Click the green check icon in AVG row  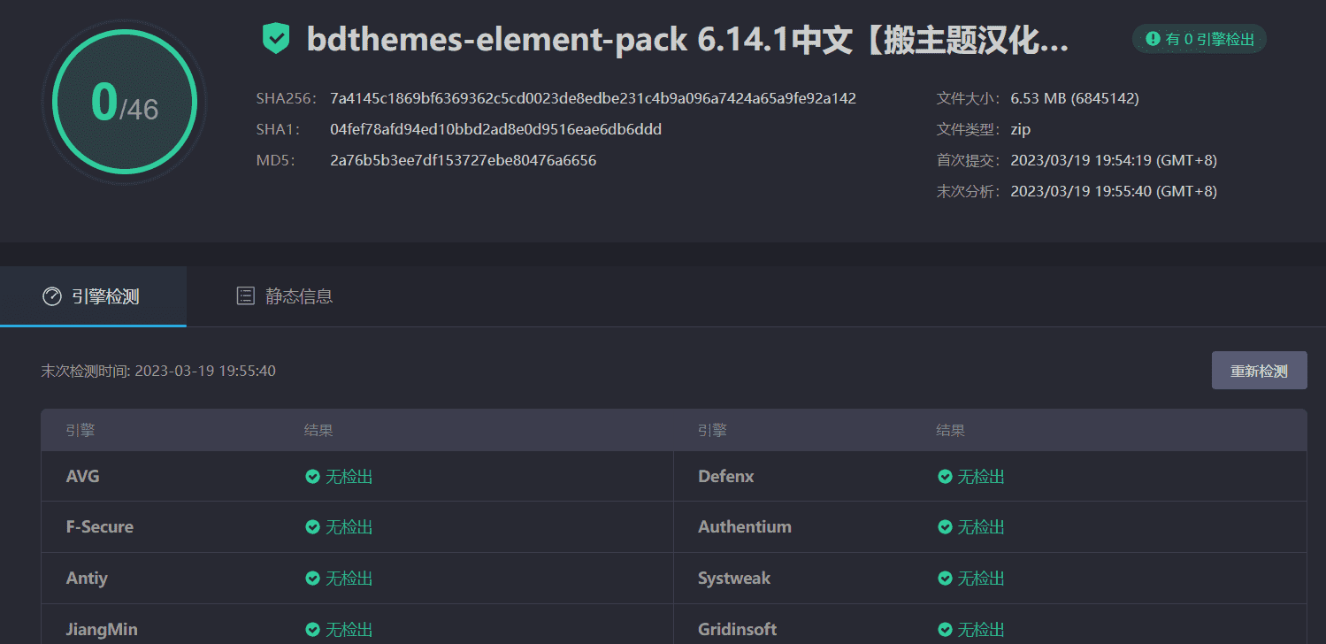(312, 477)
